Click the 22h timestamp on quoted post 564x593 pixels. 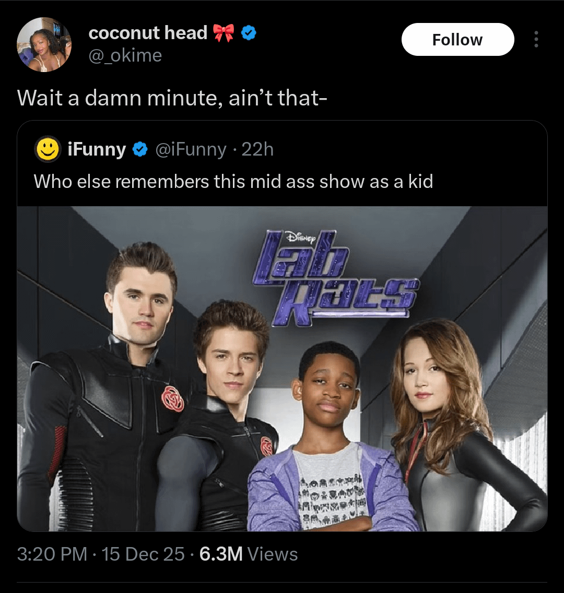click(x=257, y=150)
